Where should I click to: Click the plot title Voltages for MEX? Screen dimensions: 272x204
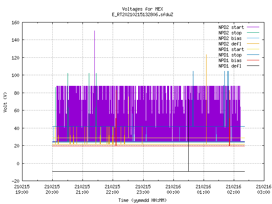pos(143,9)
